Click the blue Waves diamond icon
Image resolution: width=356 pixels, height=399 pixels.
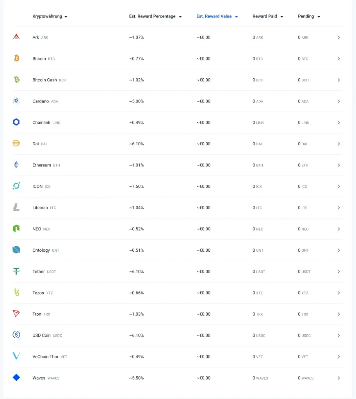click(x=16, y=378)
